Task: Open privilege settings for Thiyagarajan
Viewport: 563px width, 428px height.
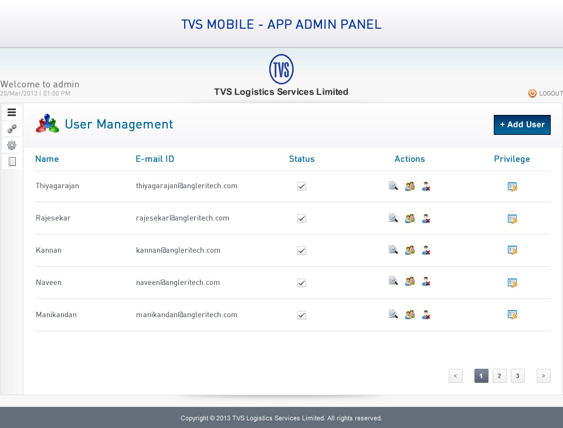Action: tap(513, 186)
